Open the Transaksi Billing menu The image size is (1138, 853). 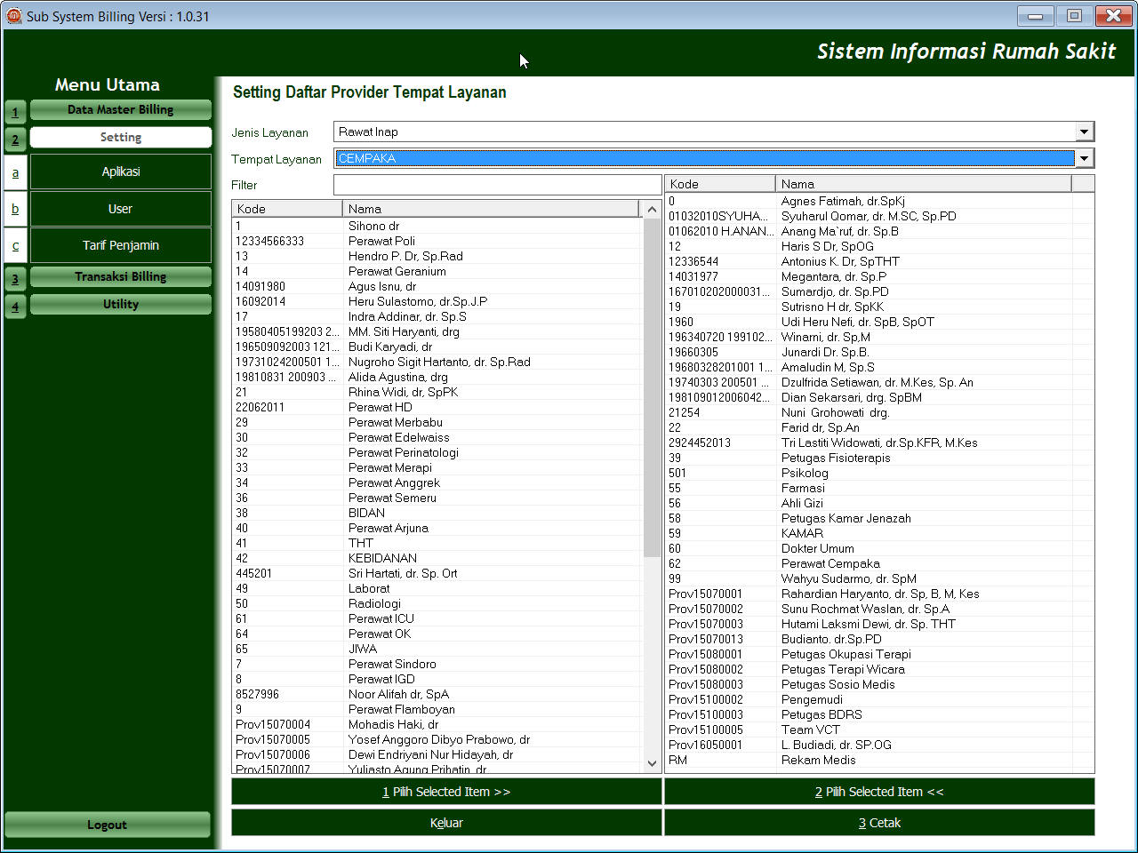(121, 276)
